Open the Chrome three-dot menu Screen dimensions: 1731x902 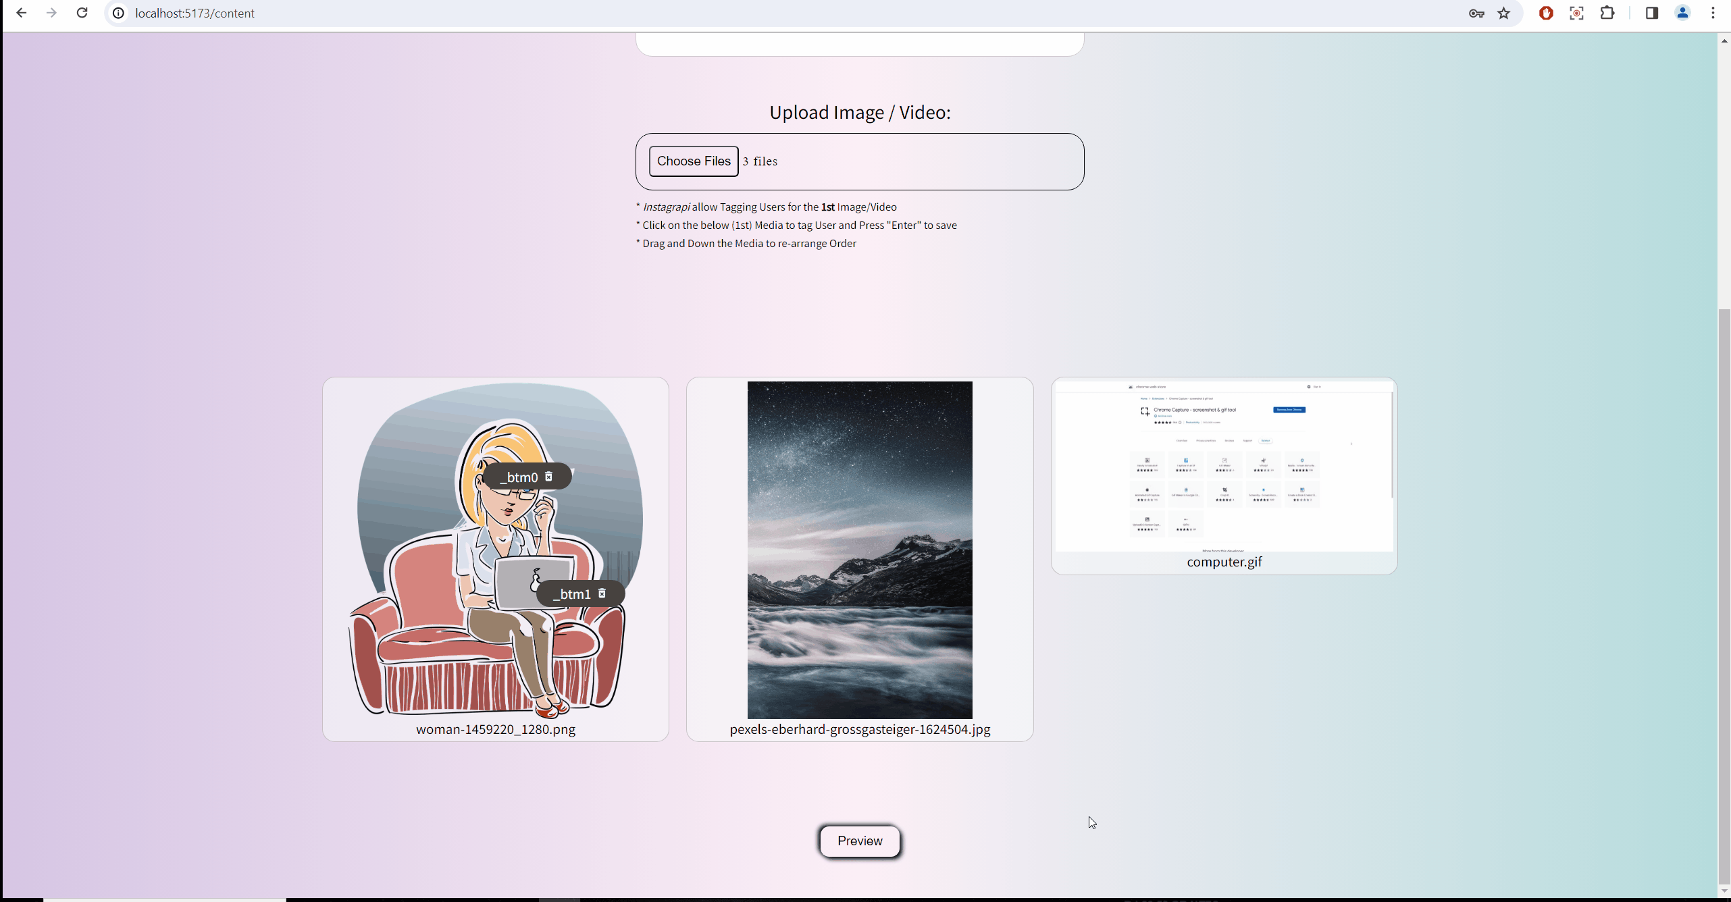[x=1713, y=13]
